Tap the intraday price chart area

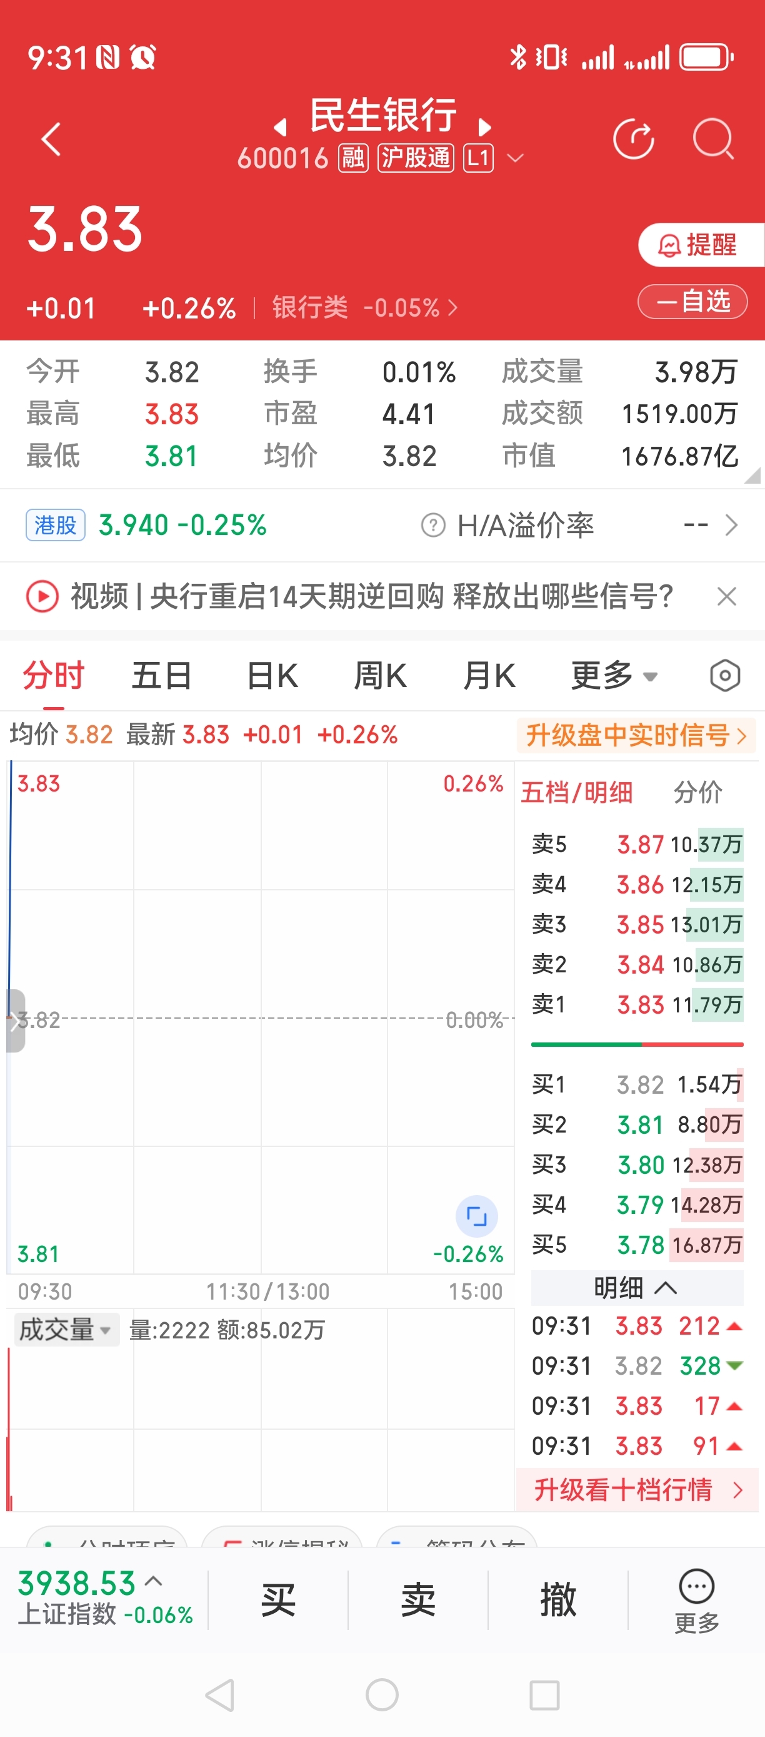(x=261, y=1017)
